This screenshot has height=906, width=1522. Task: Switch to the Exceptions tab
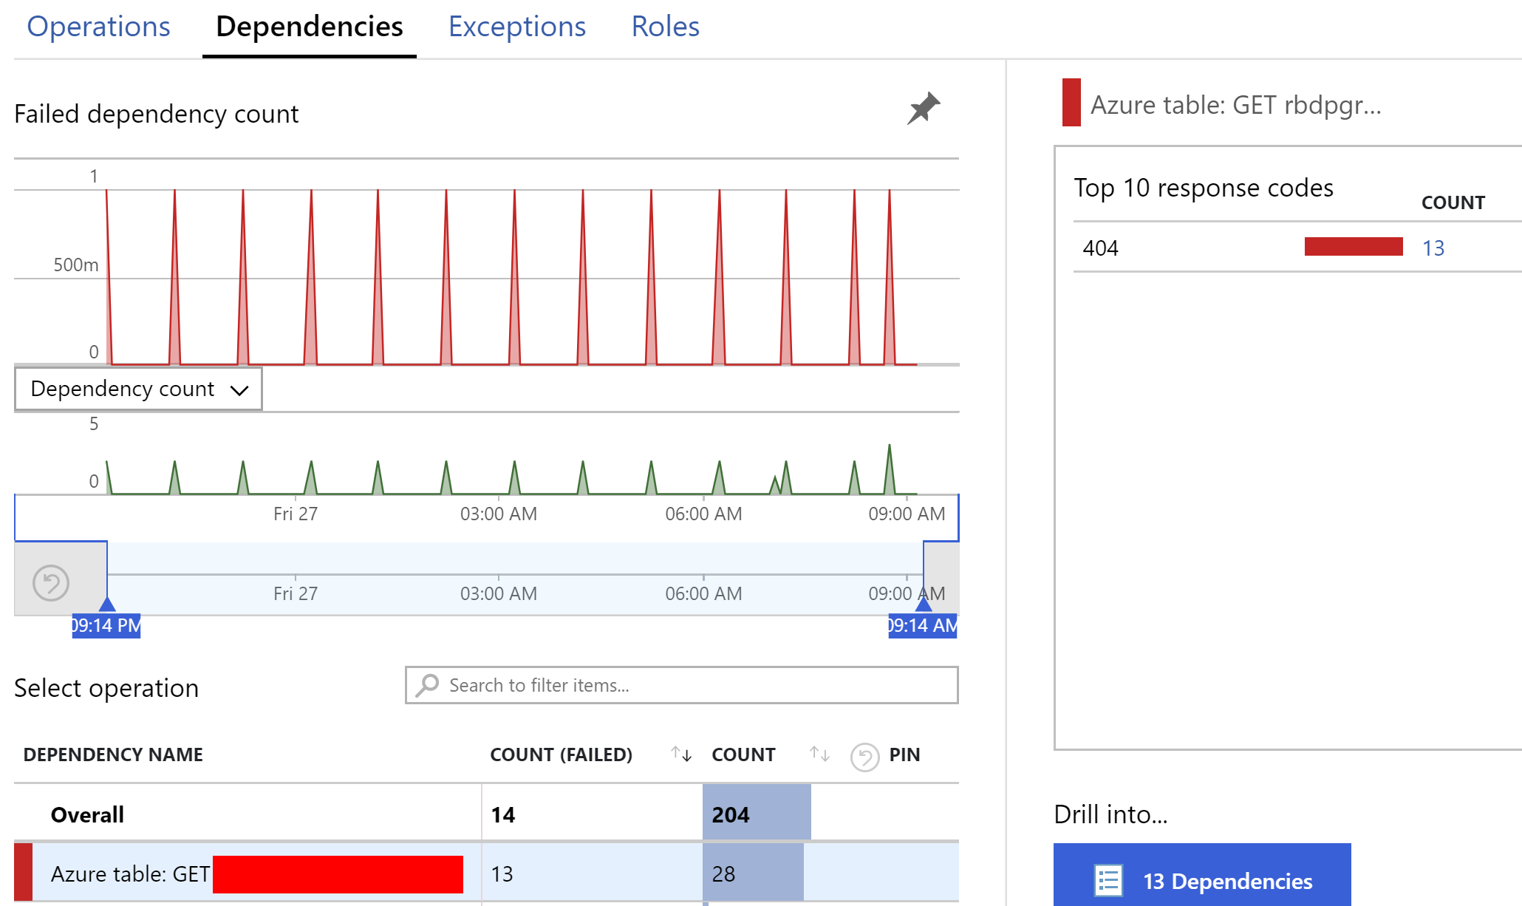[x=516, y=26]
